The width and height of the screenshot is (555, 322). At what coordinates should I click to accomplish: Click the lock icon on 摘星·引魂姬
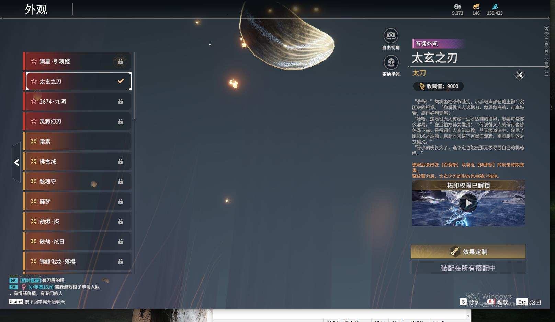click(121, 61)
